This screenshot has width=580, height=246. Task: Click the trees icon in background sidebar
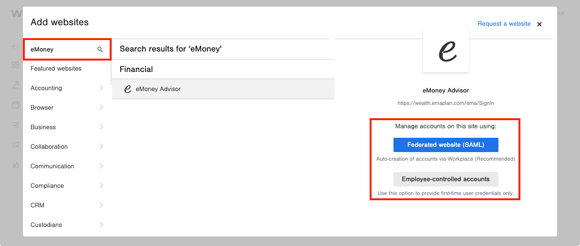pyautogui.click(x=16, y=165)
